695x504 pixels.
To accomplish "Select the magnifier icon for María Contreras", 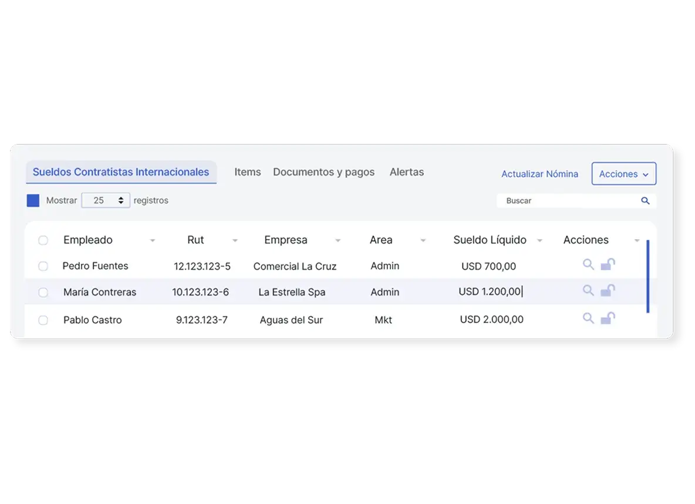I will click(588, 290).
